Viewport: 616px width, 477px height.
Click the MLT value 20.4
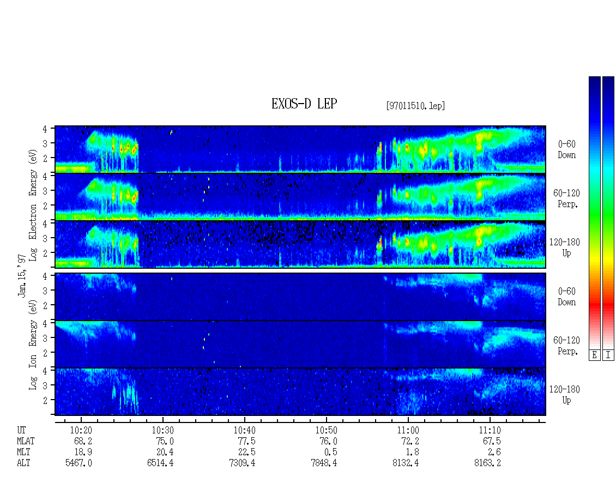165,452
